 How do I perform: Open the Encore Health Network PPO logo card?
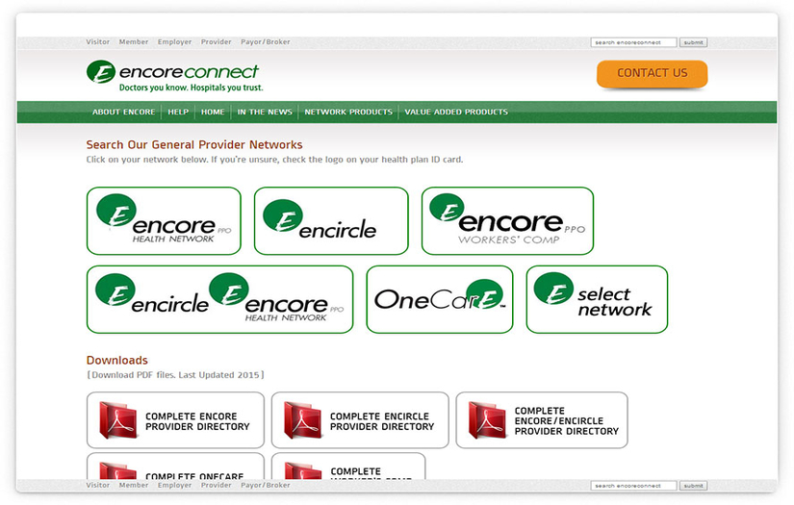pos(164,220)
